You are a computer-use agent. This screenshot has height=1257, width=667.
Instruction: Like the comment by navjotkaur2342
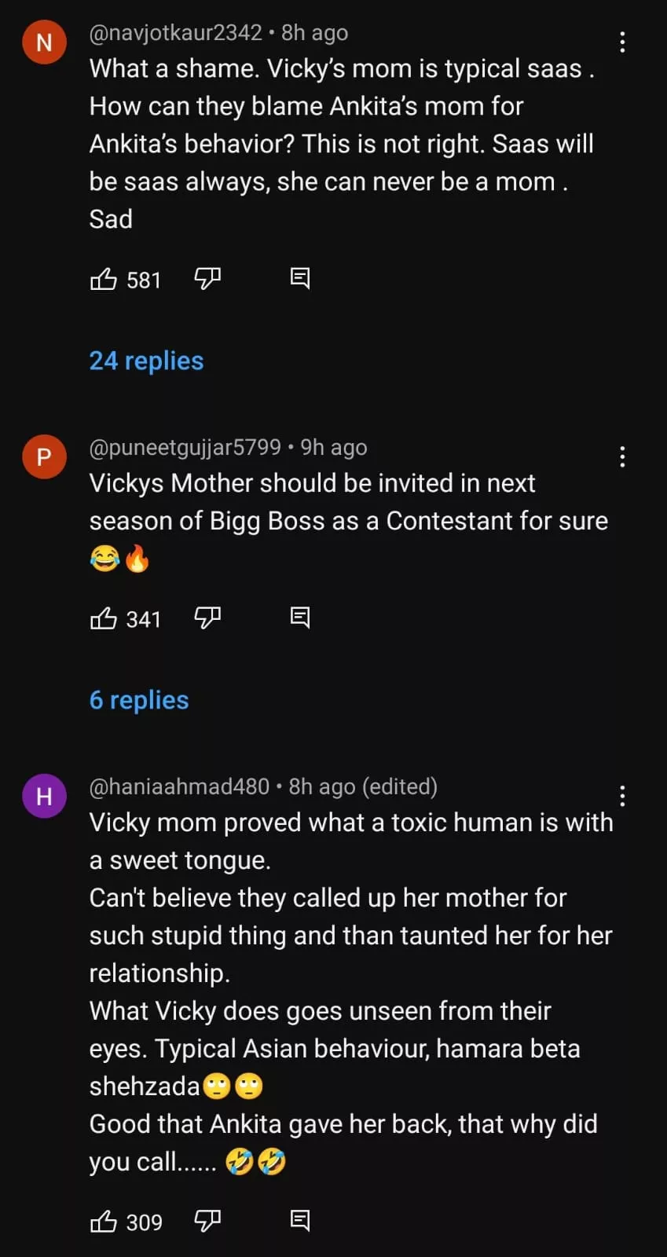(104, 279)
